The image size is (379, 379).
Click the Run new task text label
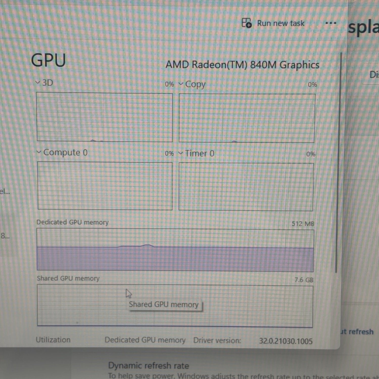tap(281, 23)
